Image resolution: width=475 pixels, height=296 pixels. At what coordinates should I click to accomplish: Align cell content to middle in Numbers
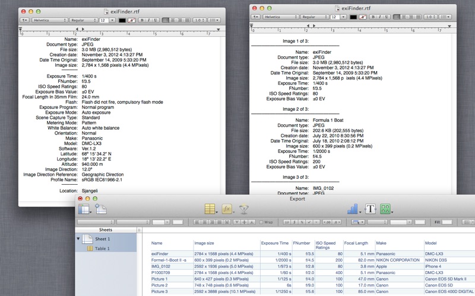(245, 222)
